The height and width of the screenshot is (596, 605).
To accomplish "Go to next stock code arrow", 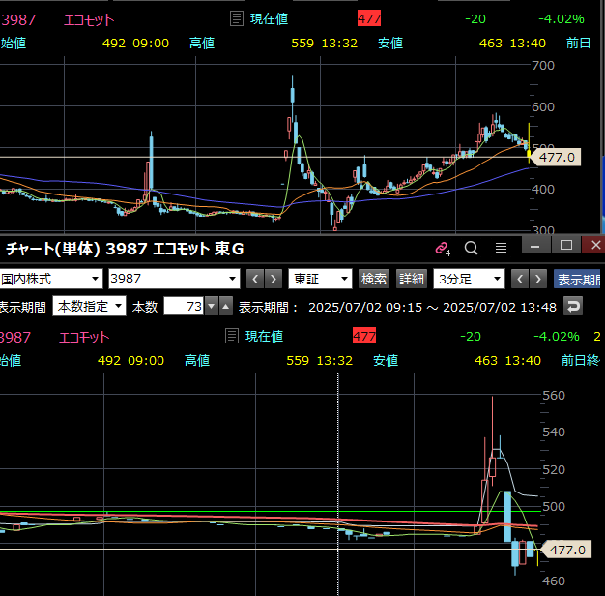I will pos(274,279).
